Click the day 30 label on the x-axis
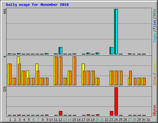The image size is (158, 123). tap(143, 120)
